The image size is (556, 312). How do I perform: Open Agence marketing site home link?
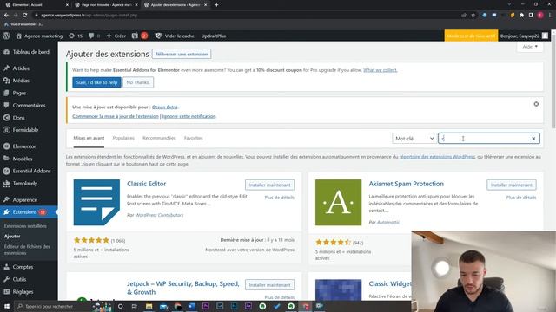(39, 36)
